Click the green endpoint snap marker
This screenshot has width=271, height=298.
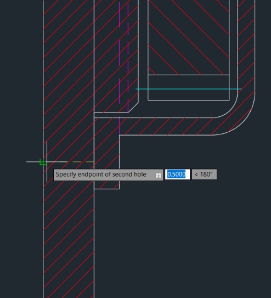[43, 162]
